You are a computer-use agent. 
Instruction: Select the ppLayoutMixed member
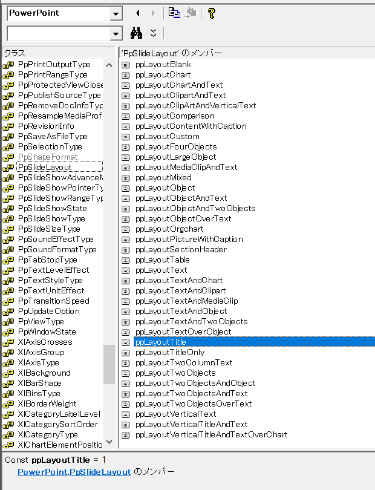(x=163, y=177)
